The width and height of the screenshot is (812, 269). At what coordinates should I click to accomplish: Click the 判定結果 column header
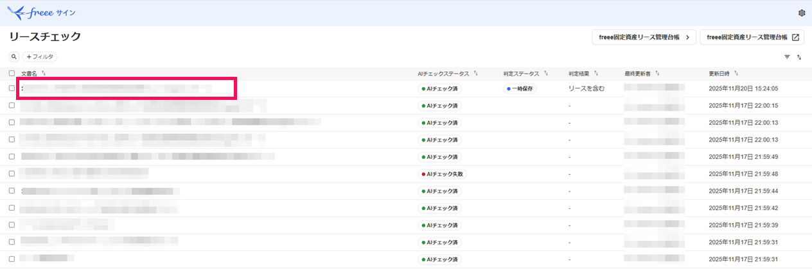579,74
